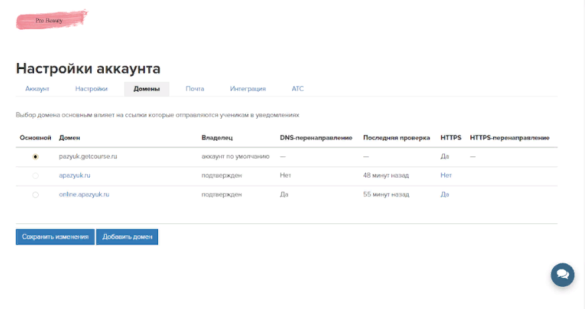Select online.apazyuk.ru as main domain radio

pyautogui.click(x=36, y=195)
